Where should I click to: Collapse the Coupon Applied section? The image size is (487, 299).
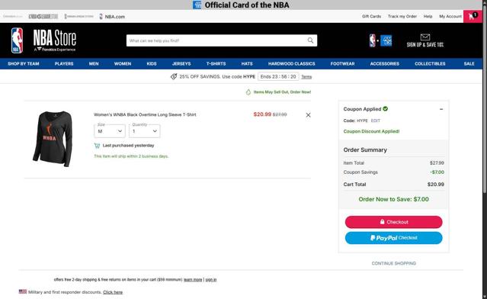(x=441, y=109)
